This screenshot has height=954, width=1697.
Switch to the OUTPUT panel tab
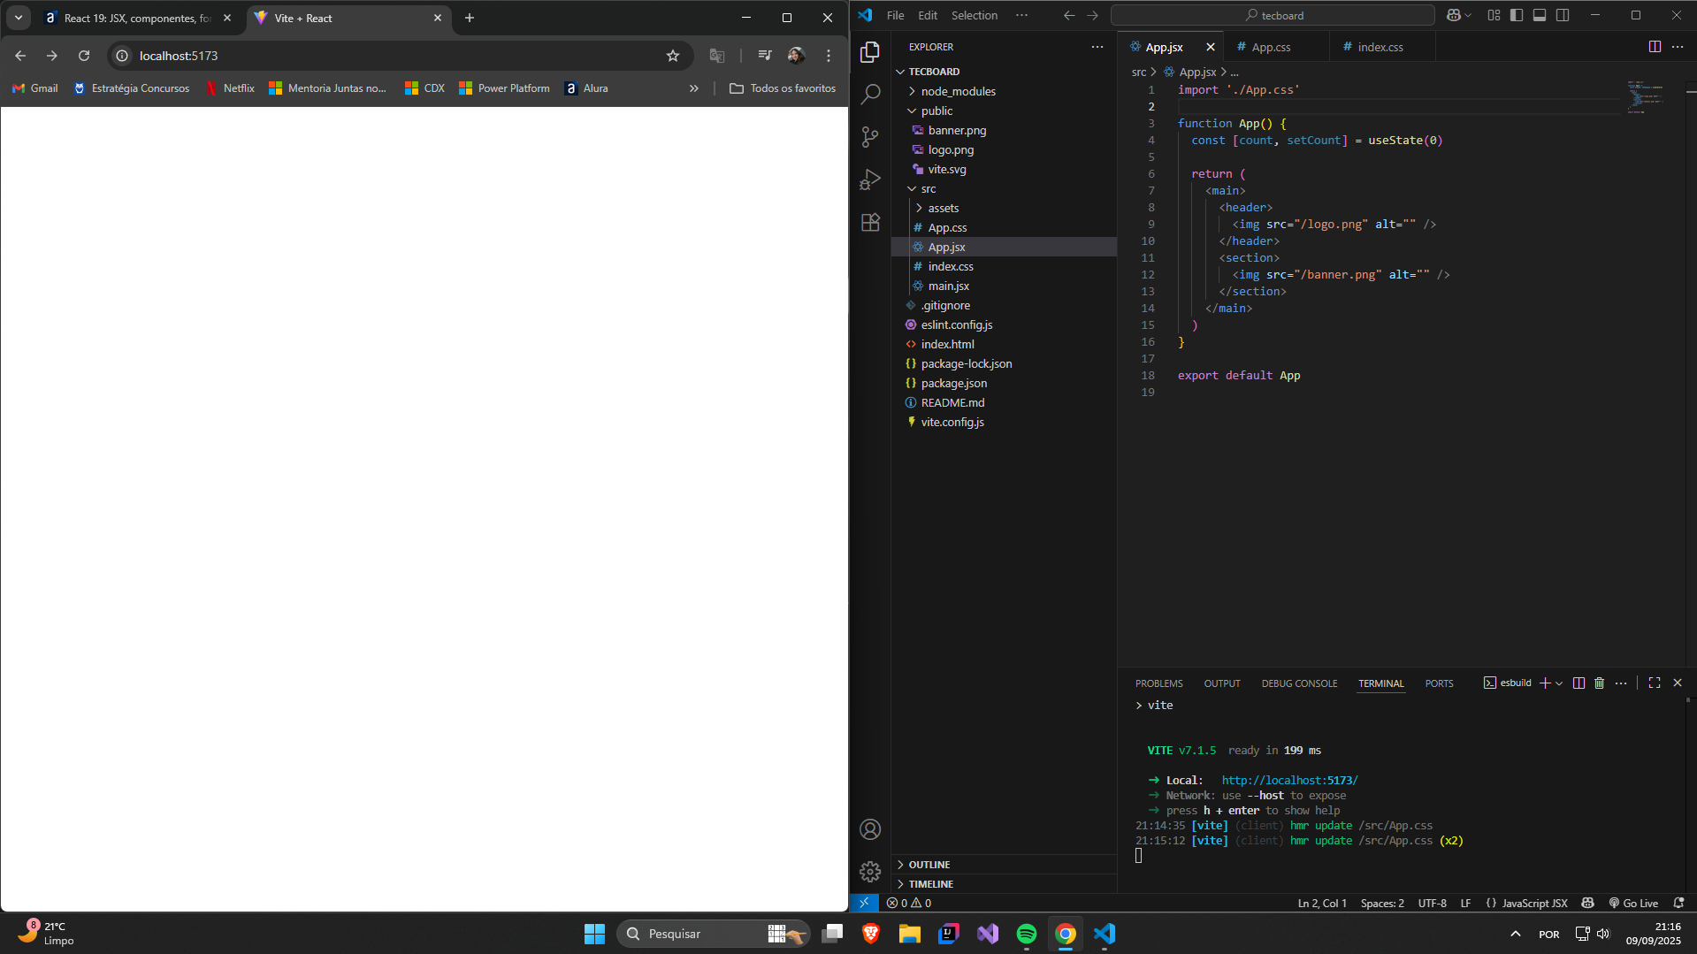pos(1221,683)
